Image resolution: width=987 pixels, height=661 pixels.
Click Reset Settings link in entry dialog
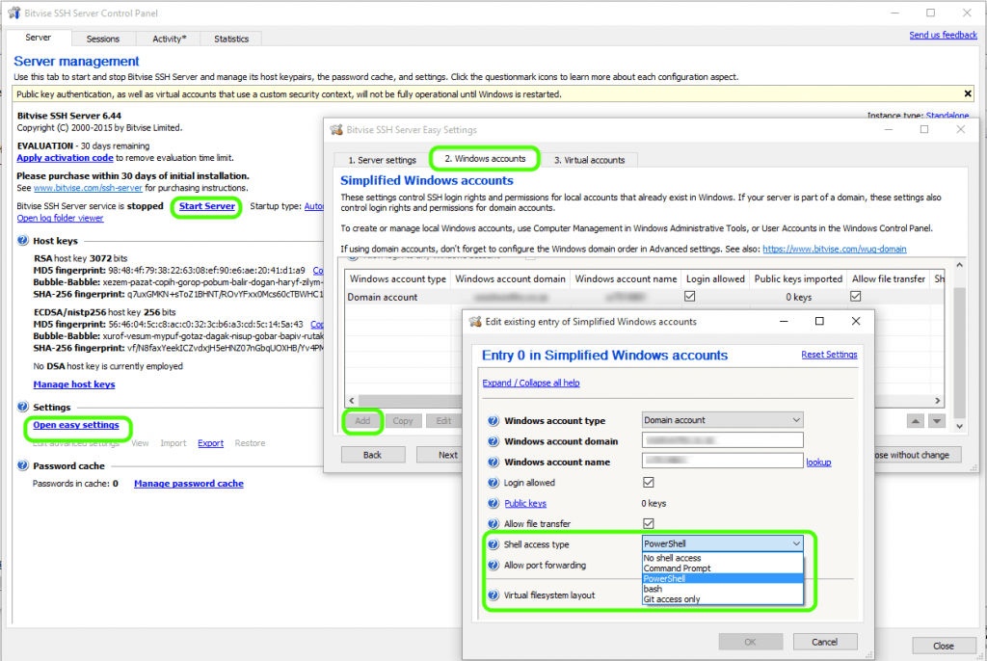(829, 355)
